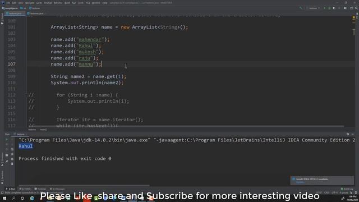Screen dimensions: 359x202
Task: Open the Terminal tool window button
Action: (40, 189)
